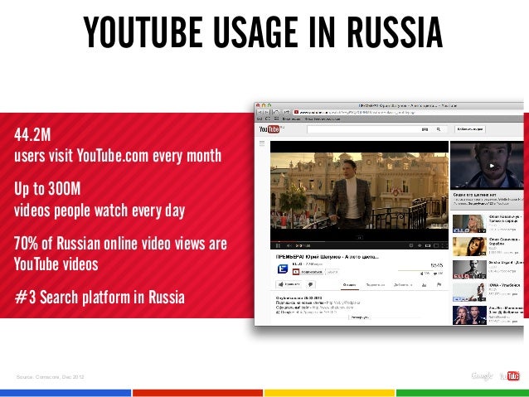The width and height of the screenshot is (529, 397).
Task: Click the show more description button
Action: pos(360,317)
